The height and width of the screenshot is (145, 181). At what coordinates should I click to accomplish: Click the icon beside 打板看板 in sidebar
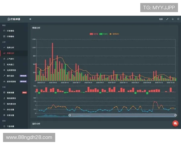click(4, 31)
